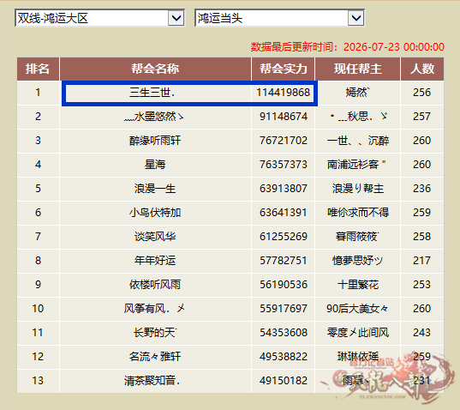Select guild leader 一世、、沉醉
Screen dimensions: 460x410
point(358,141)
